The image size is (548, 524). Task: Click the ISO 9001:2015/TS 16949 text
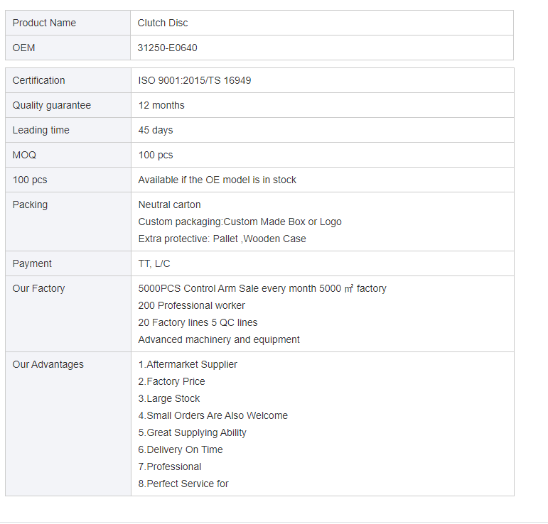[195, 80]
